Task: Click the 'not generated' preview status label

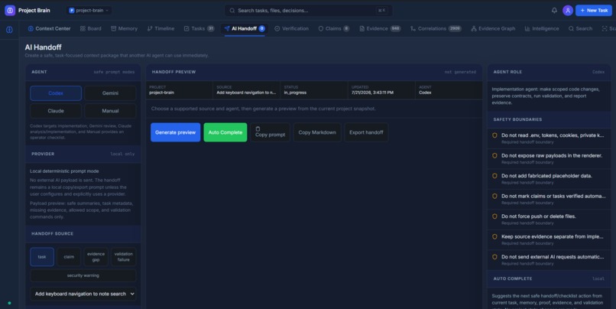Action: tap(460, 73)
